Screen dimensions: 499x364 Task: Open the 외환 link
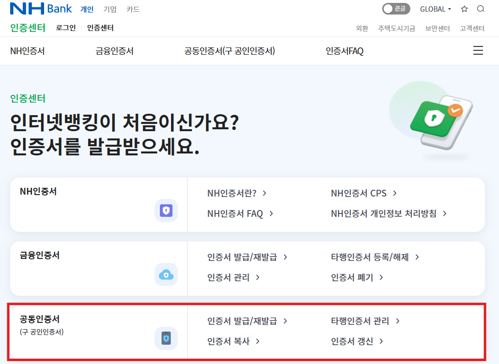(362, 29)
